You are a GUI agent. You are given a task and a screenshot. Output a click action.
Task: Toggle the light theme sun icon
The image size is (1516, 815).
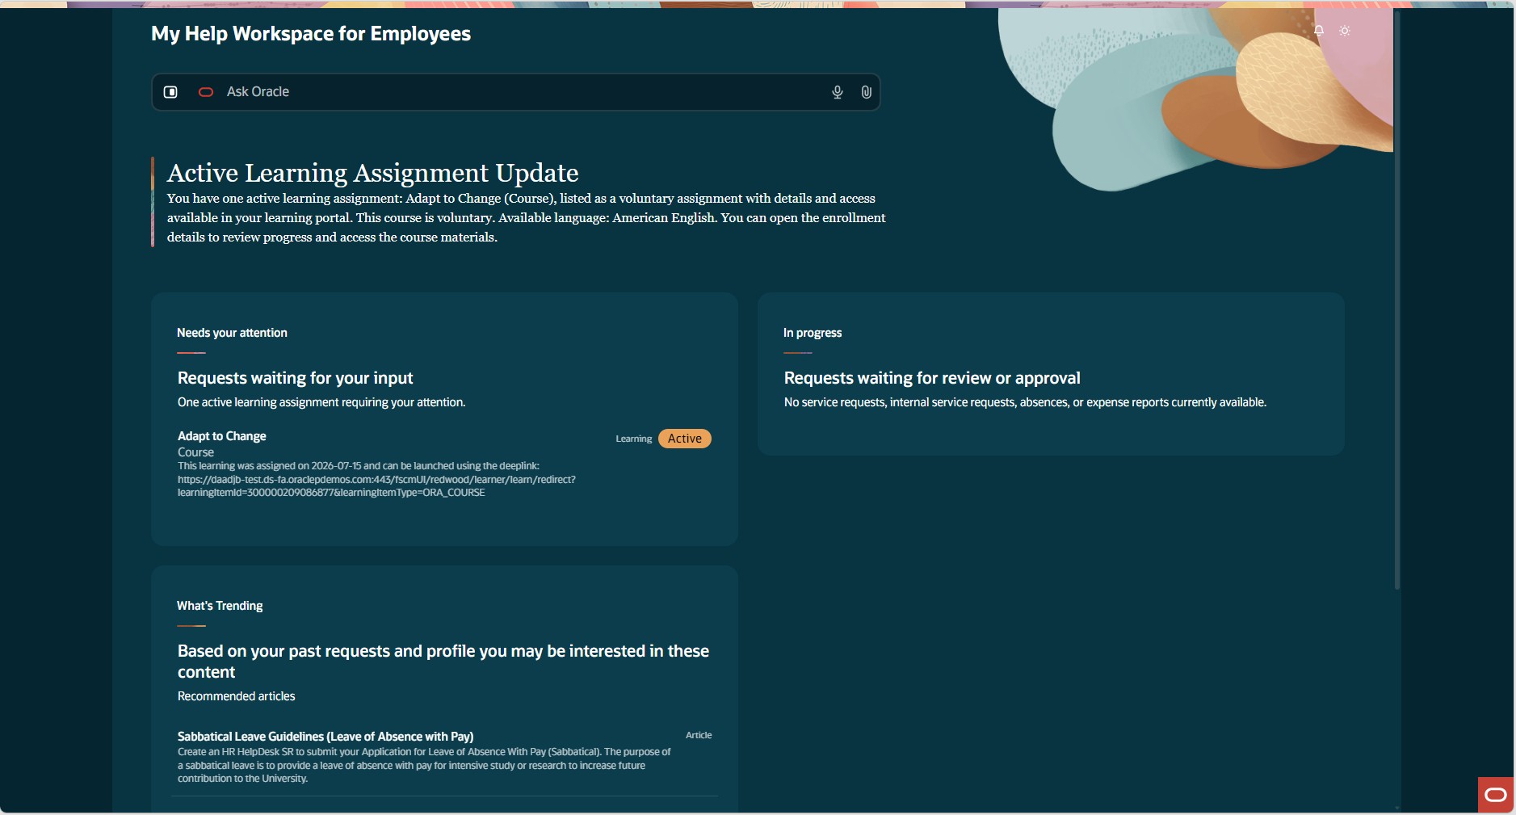point(1345,31)
